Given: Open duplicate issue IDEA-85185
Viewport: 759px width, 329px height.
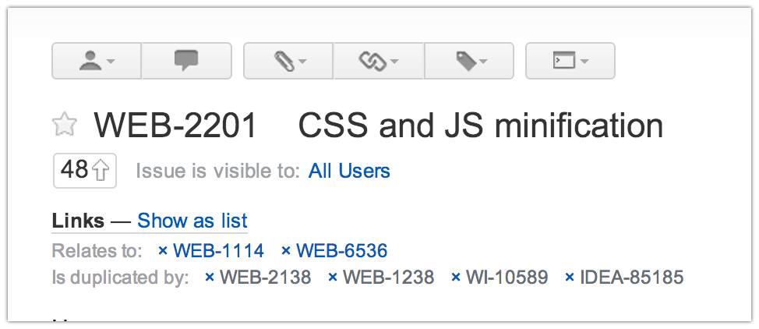Looking at the screenshot, I should click(632, 278).
